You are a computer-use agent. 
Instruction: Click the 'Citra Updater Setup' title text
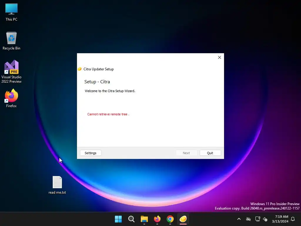click(98, 69)
